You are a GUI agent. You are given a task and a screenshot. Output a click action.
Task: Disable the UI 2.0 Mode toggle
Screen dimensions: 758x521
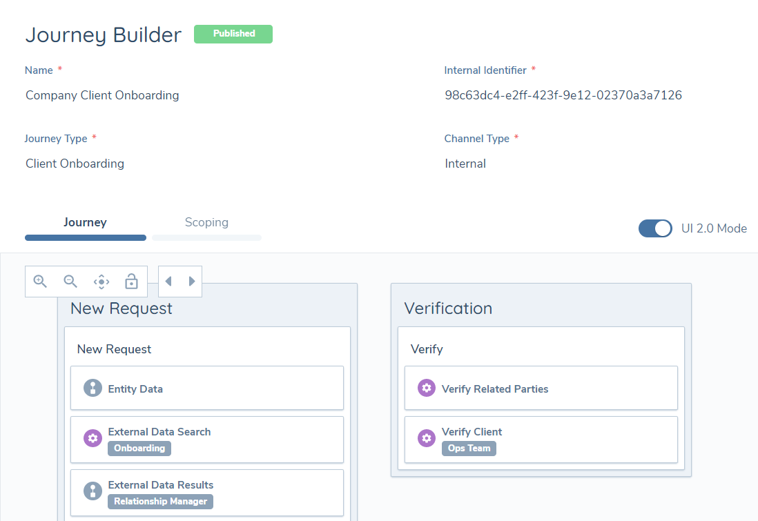click(655, 228)
